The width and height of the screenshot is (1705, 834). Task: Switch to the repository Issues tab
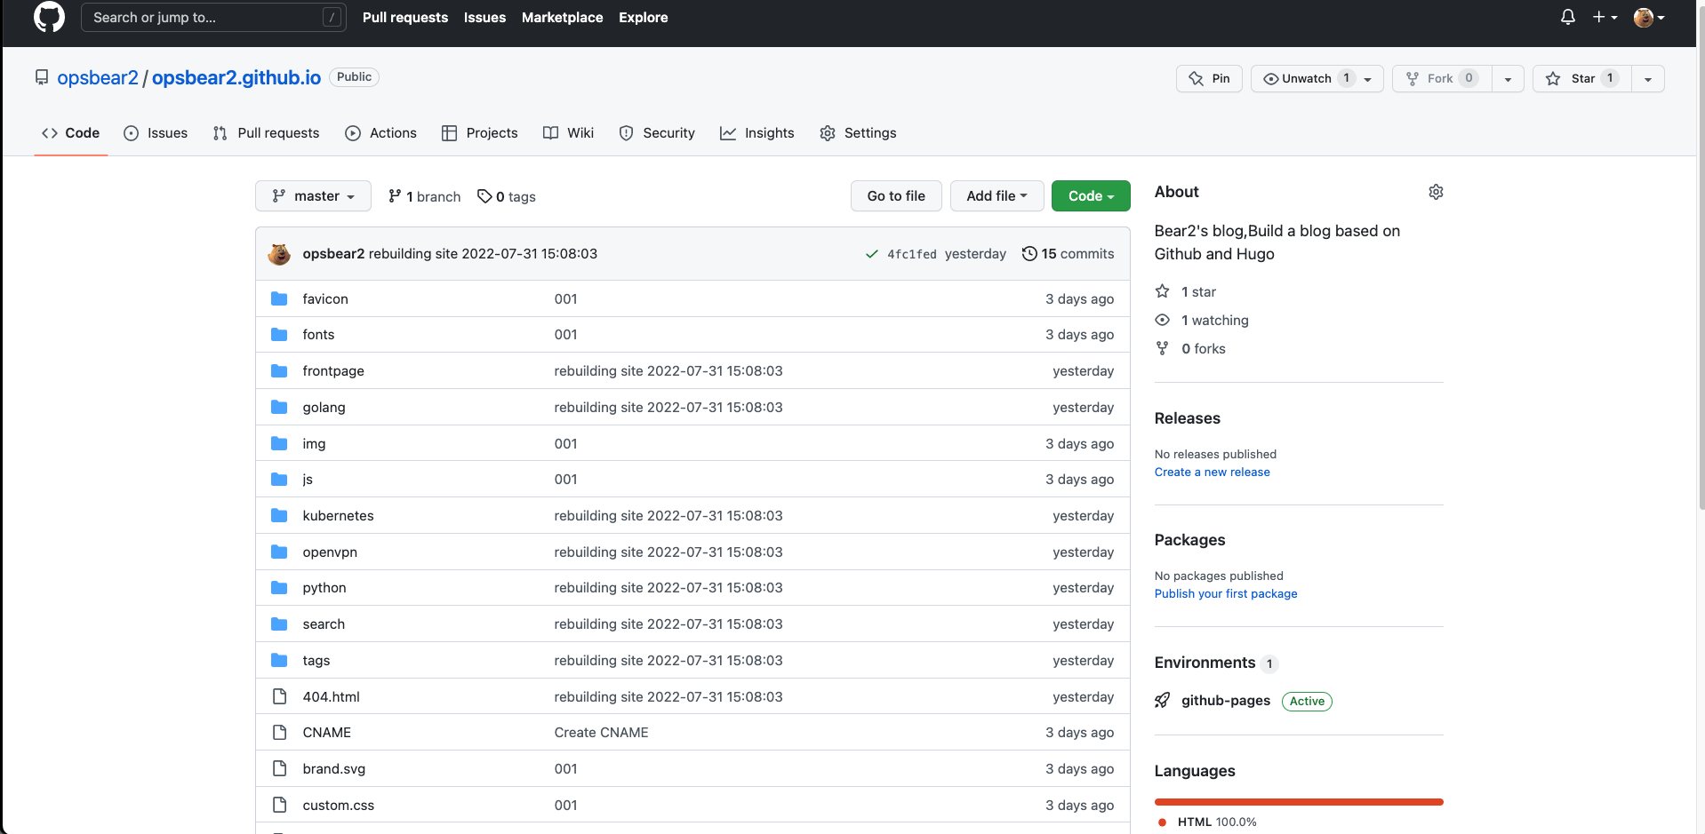156,133
